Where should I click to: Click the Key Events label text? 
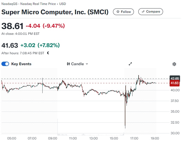(x=21, y=64)
